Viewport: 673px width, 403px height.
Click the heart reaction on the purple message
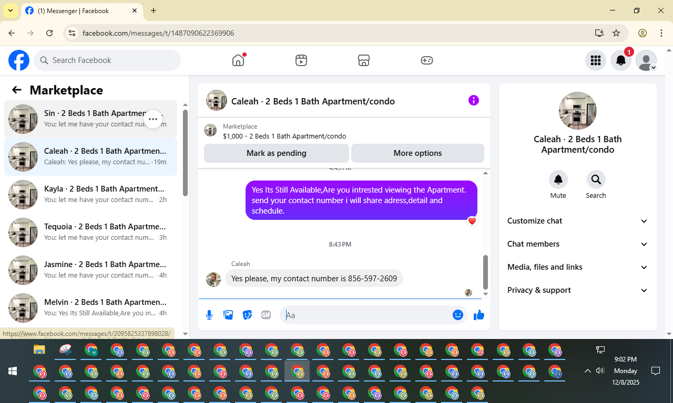point(472,221)
